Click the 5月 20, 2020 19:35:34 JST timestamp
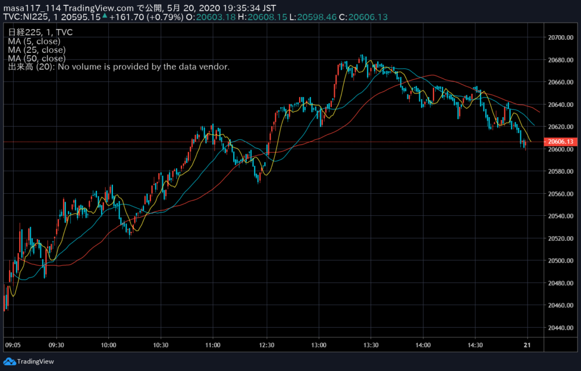This screenshot has height=371, width=581. (222, 8)
